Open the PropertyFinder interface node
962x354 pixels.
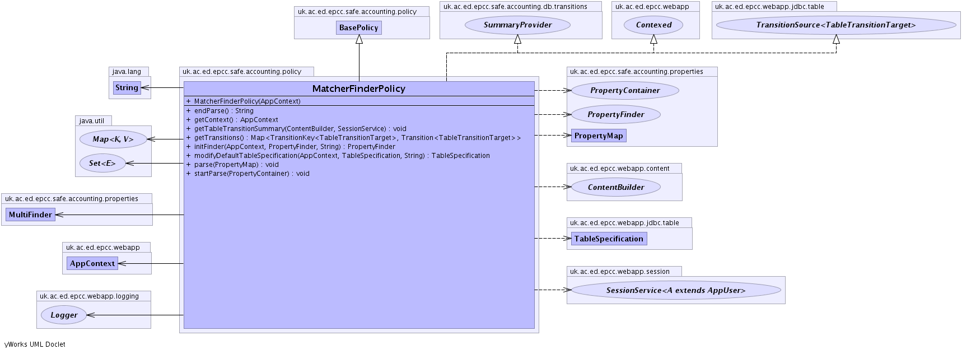(615, 114)
